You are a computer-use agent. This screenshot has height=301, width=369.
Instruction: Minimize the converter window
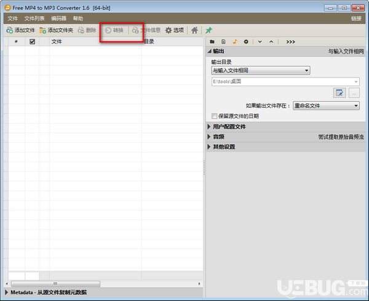(330, 8)
